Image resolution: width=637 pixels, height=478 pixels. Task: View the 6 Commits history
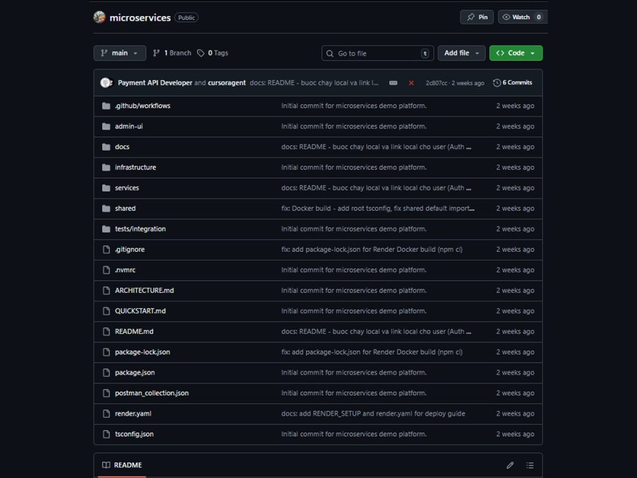pyautogui.click(x=513, y=82)
